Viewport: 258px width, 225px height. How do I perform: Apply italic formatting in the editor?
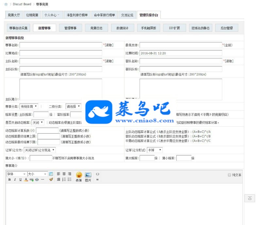[15, 180]
